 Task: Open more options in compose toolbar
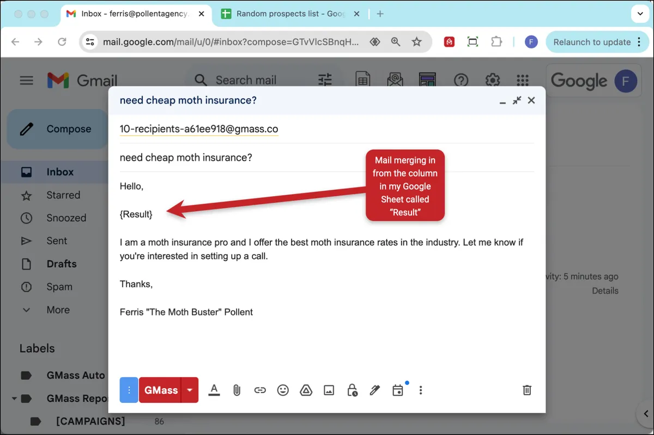point(420,390)
